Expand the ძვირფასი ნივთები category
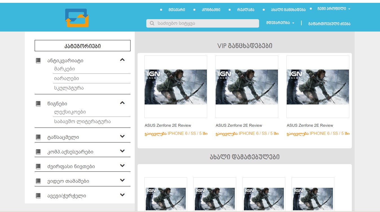The width and height of the screenshot is (380, 212). click(x=122, y=166)
